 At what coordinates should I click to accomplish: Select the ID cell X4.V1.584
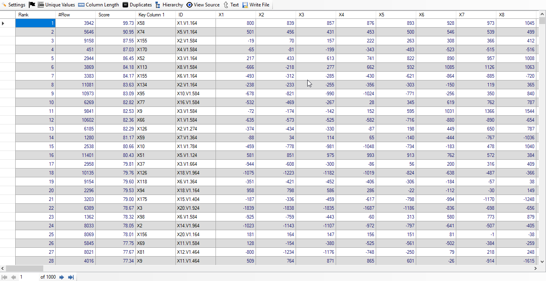(x=195, y=50)
